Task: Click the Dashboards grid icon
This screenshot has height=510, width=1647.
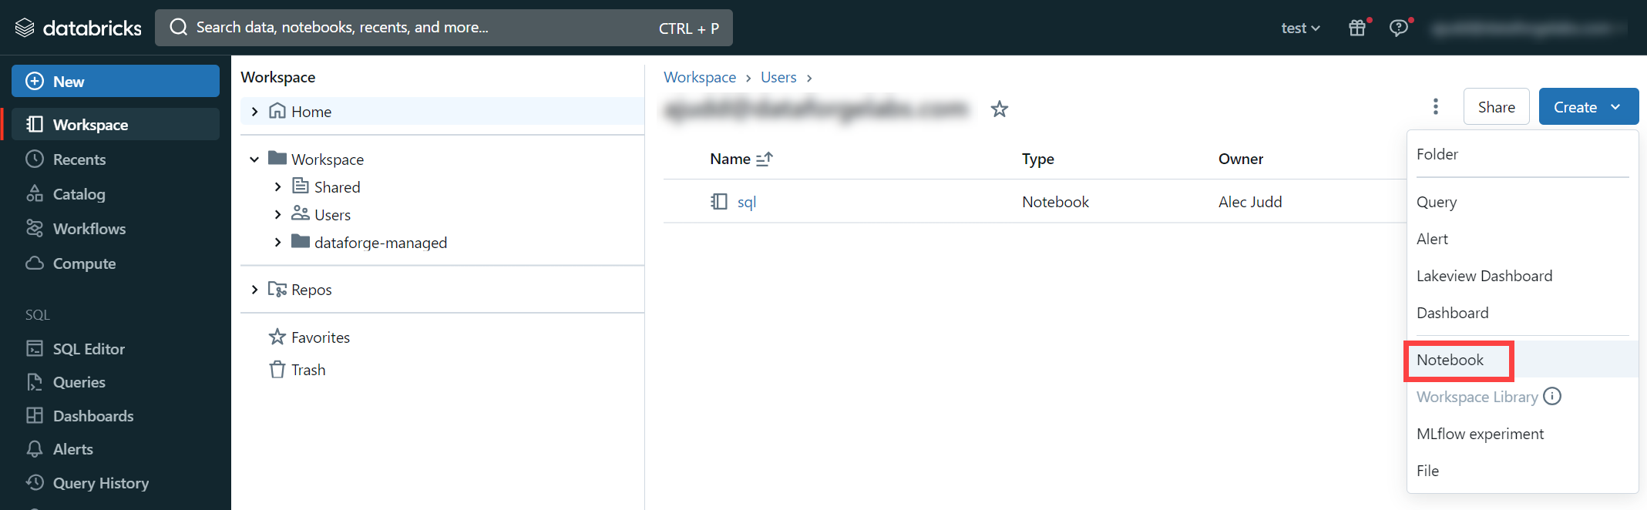Action: tap(35, 415)
